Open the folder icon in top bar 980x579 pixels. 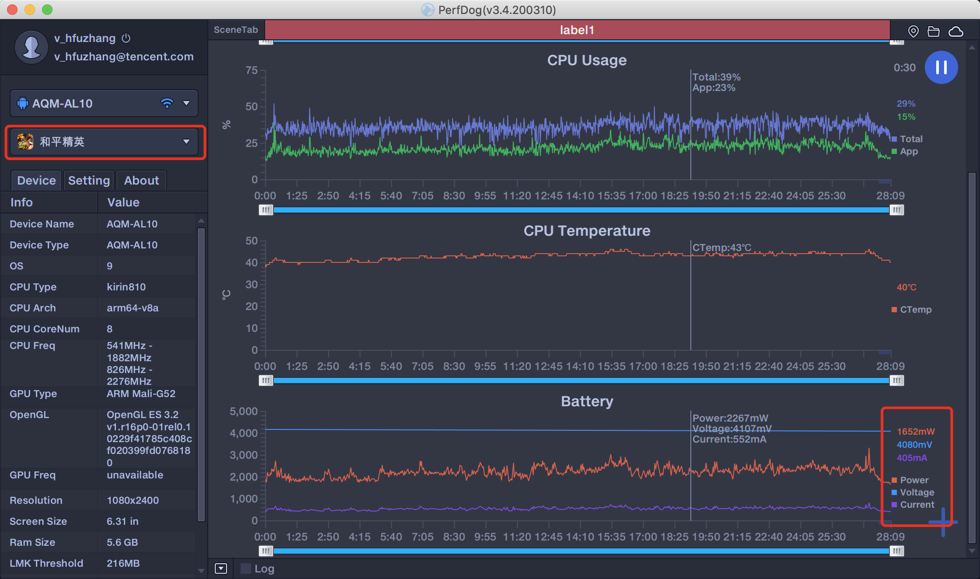click(x=934, y=31)
